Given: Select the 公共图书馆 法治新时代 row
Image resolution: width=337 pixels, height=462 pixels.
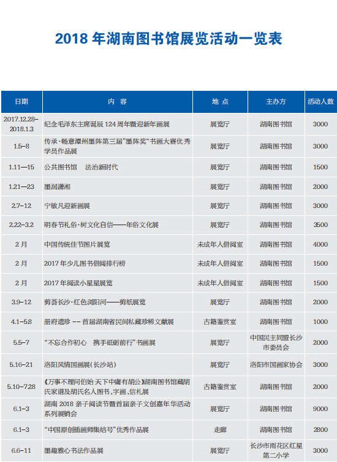Looking at the screenshot, I should point(168,167).
